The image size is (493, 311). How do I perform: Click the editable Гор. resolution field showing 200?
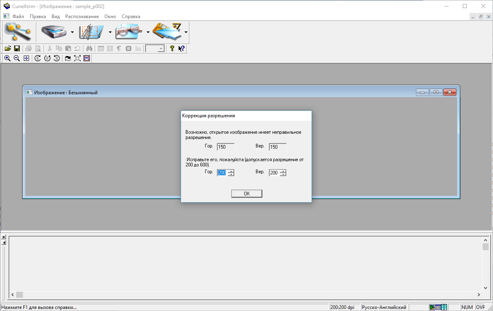point(222,173)
